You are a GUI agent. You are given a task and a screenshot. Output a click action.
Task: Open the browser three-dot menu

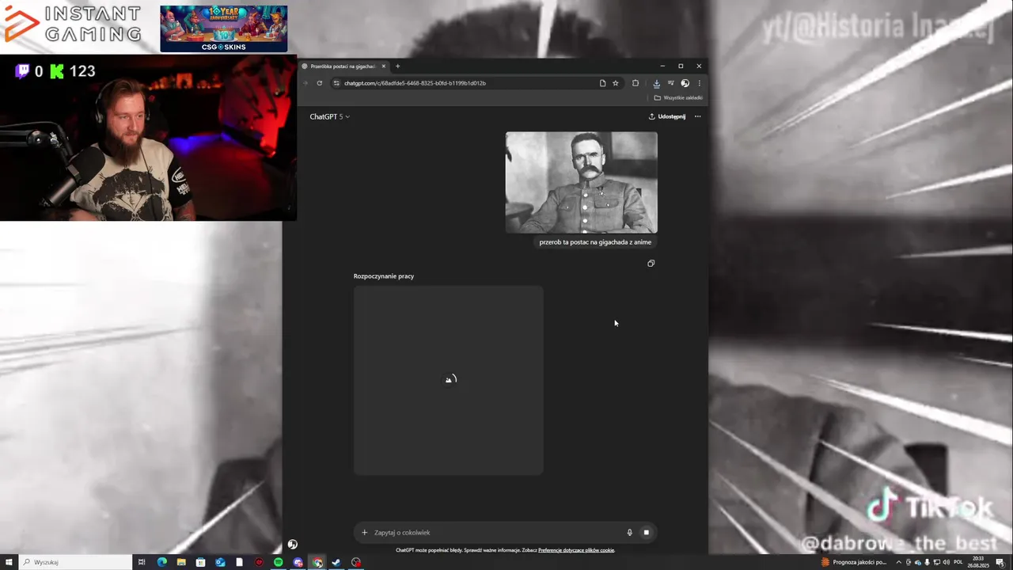(699, 83)
